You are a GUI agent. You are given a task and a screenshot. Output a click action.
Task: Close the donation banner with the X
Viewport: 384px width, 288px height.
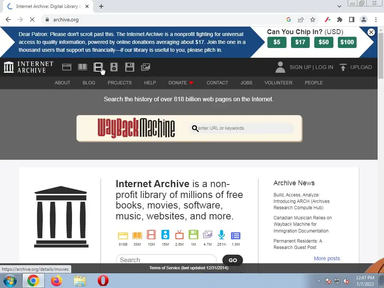click(x=371, y=32)
